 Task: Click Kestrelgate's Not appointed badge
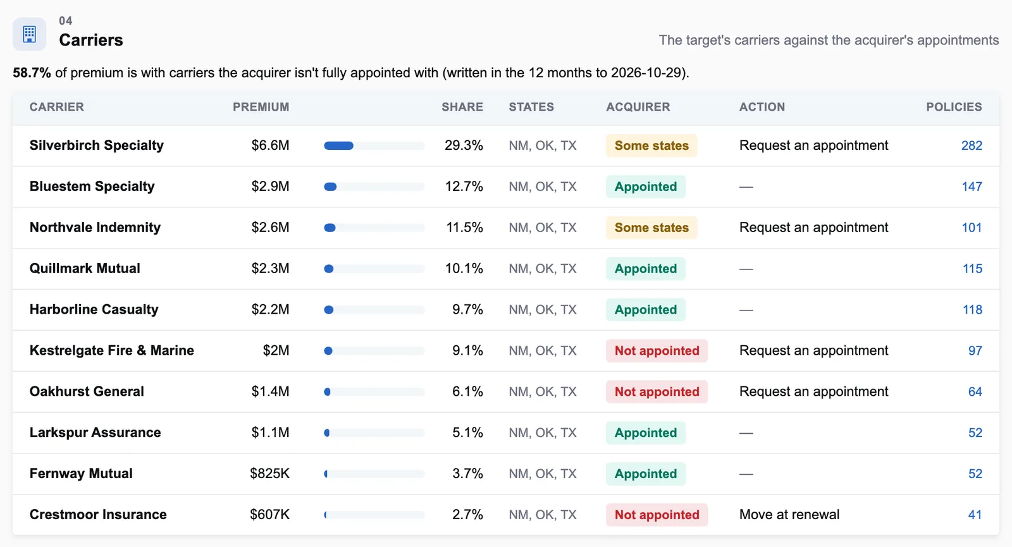[x=657, y=351]
